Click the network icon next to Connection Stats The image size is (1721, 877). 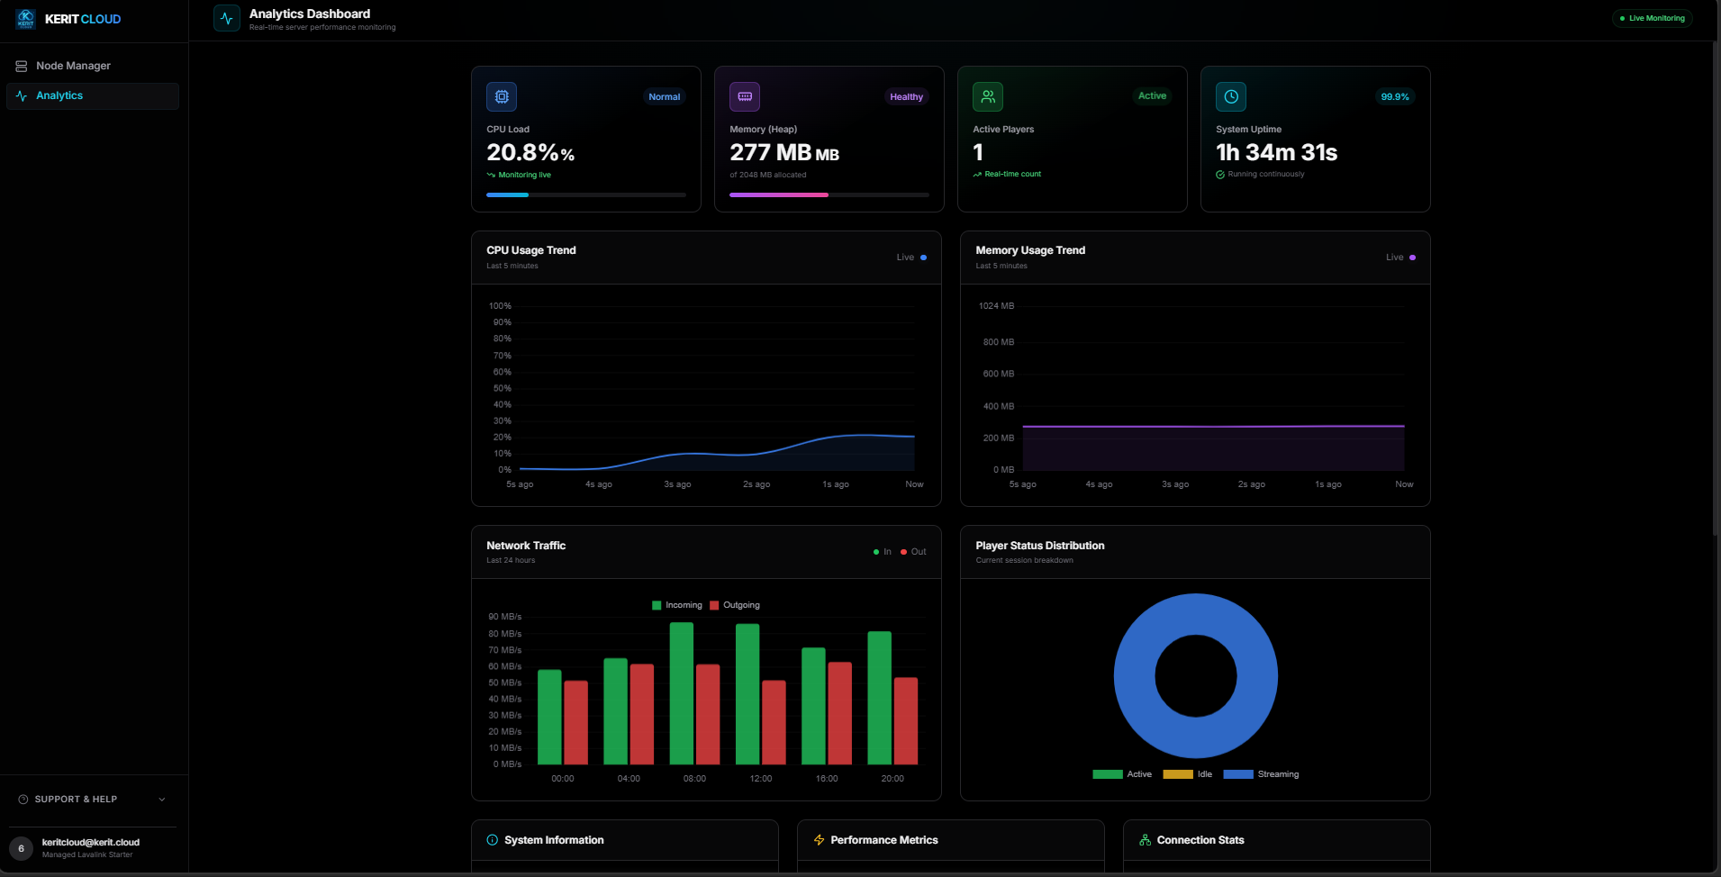(x=1143, y=839)
